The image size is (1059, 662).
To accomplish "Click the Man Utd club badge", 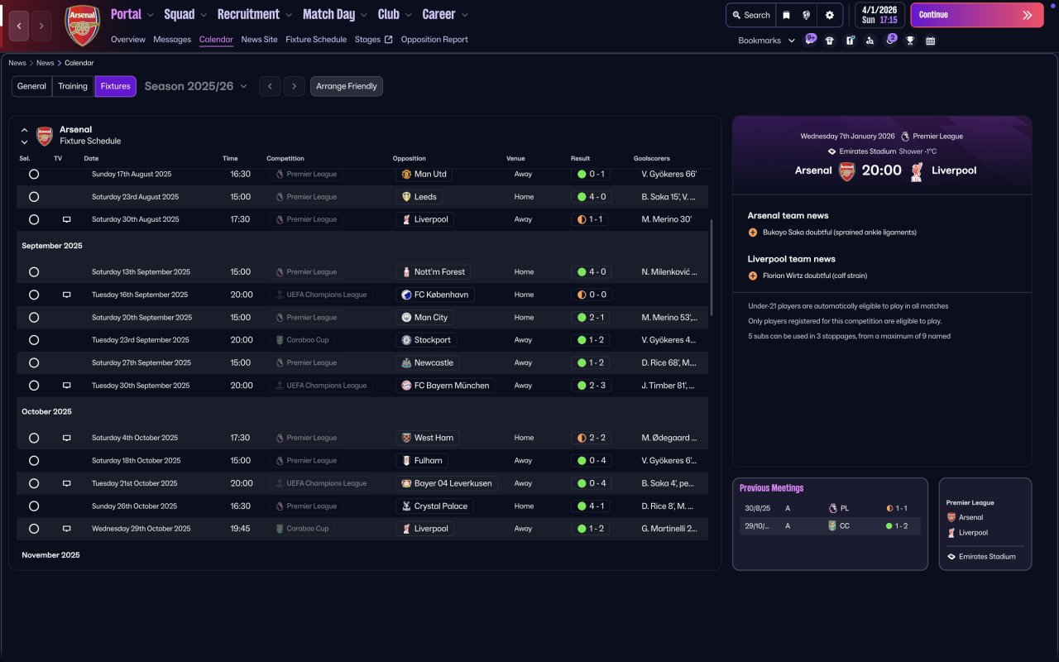I will [406, 174].
